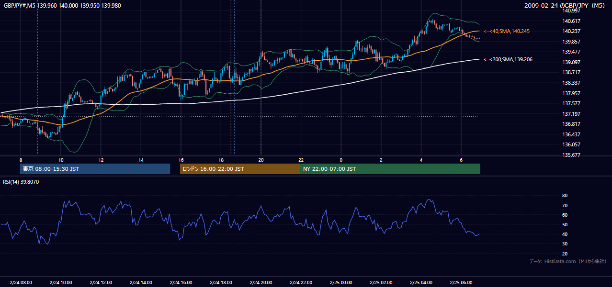Click the date label 2/24 16:00

pos(181,283)
